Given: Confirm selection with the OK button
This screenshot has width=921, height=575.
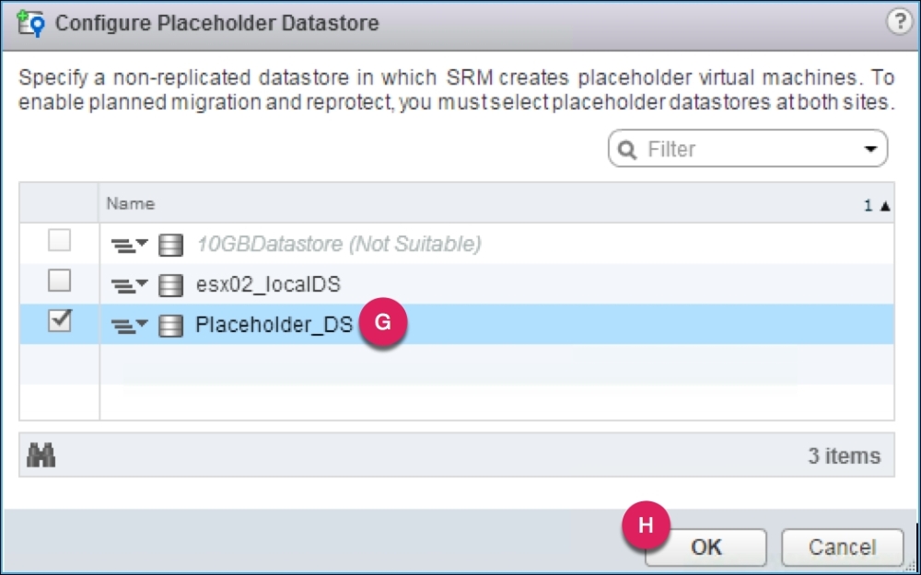Looking at the screenshot, I should [705, 547].
